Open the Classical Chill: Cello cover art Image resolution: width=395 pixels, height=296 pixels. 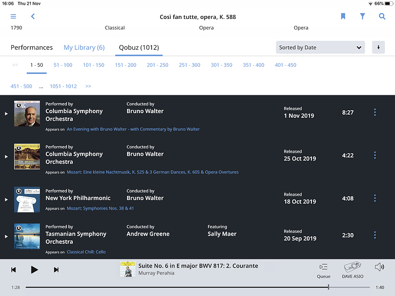tap(27, 236)
